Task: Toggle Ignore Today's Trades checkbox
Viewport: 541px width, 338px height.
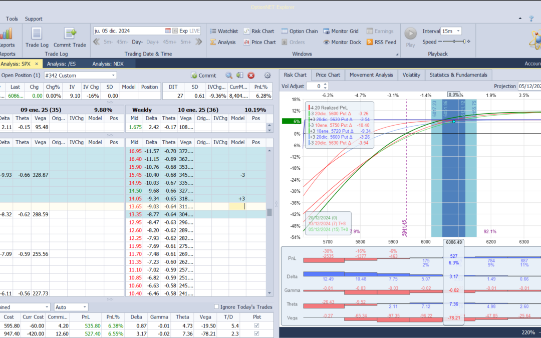Action: point(217,306)
